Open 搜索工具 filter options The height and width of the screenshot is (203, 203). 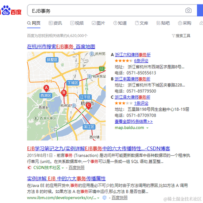[181, 36]
